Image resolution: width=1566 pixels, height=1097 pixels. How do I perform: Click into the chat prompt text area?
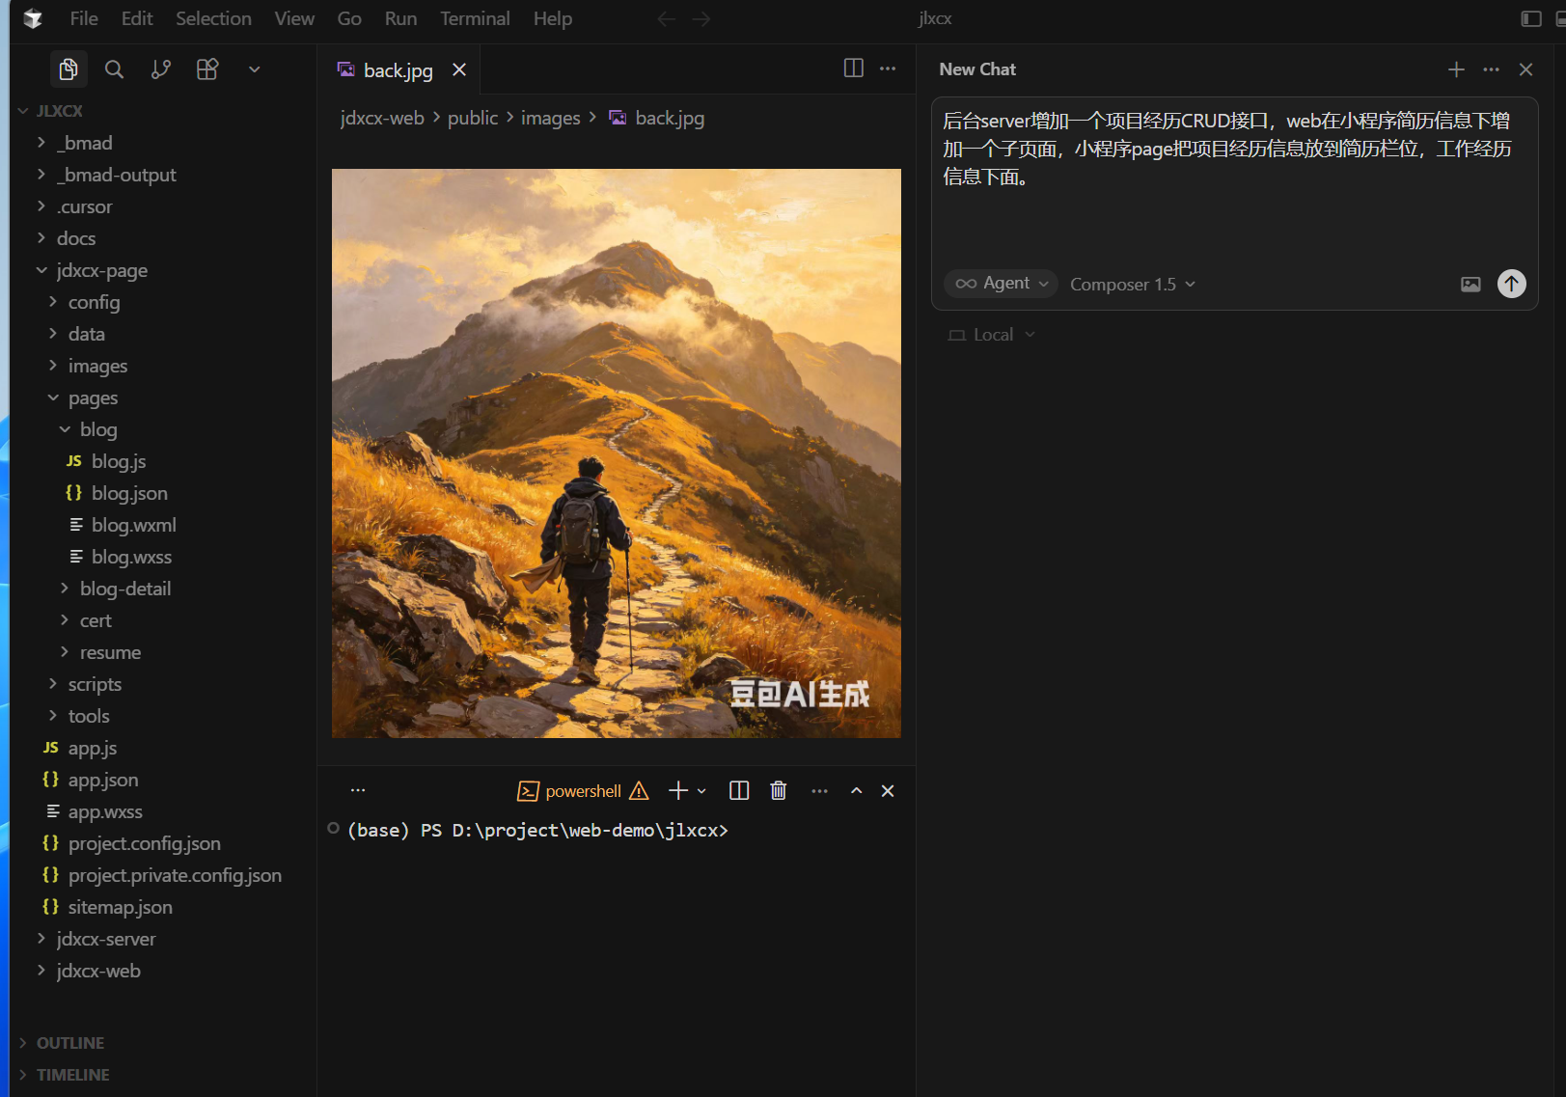point(1234,178)
